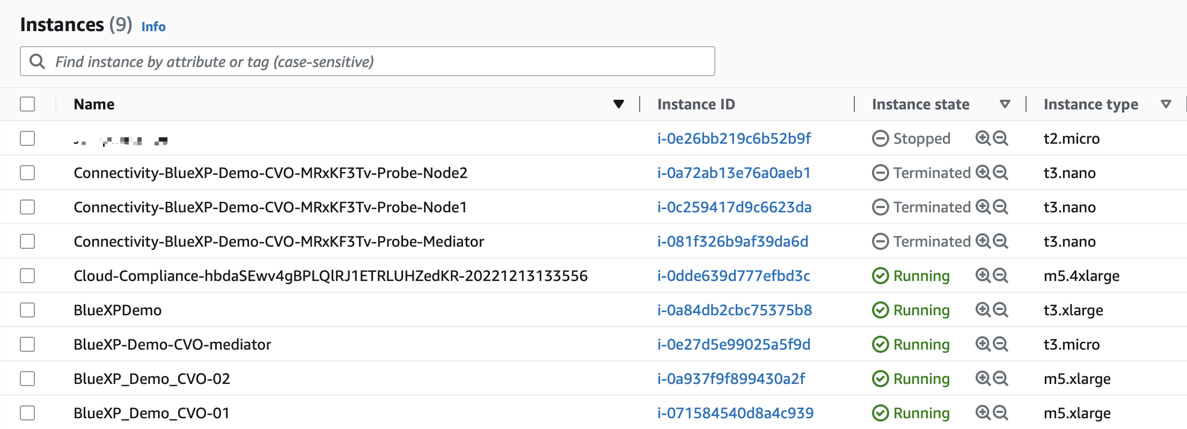
Task: Open Name column sort dropdown arrow
Action: tap(619, 104)
